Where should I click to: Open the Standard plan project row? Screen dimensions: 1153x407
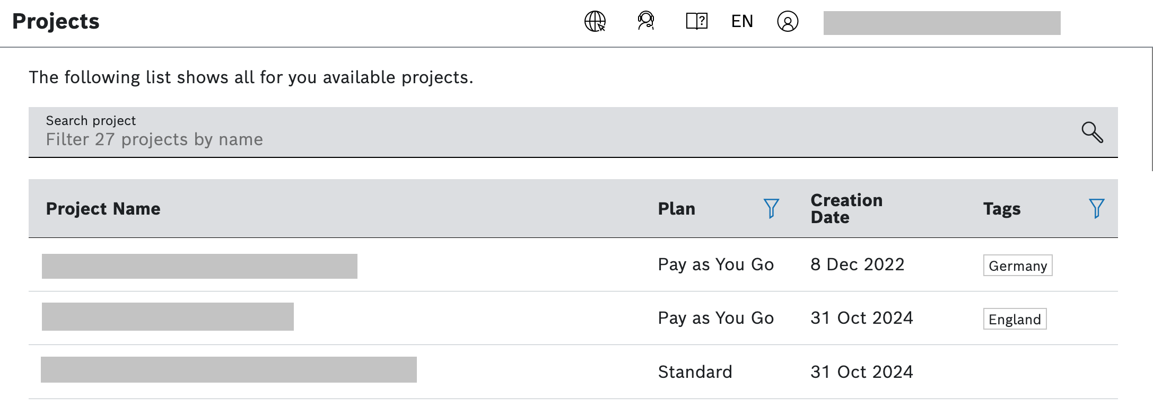coord(229,370)
